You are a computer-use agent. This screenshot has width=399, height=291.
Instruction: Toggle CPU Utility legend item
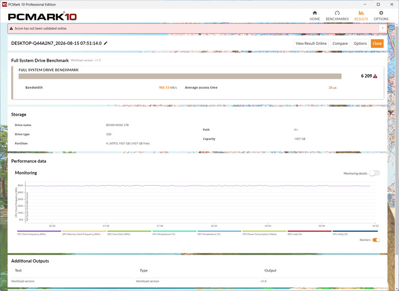pyautogui.click(x=355, y=233)
